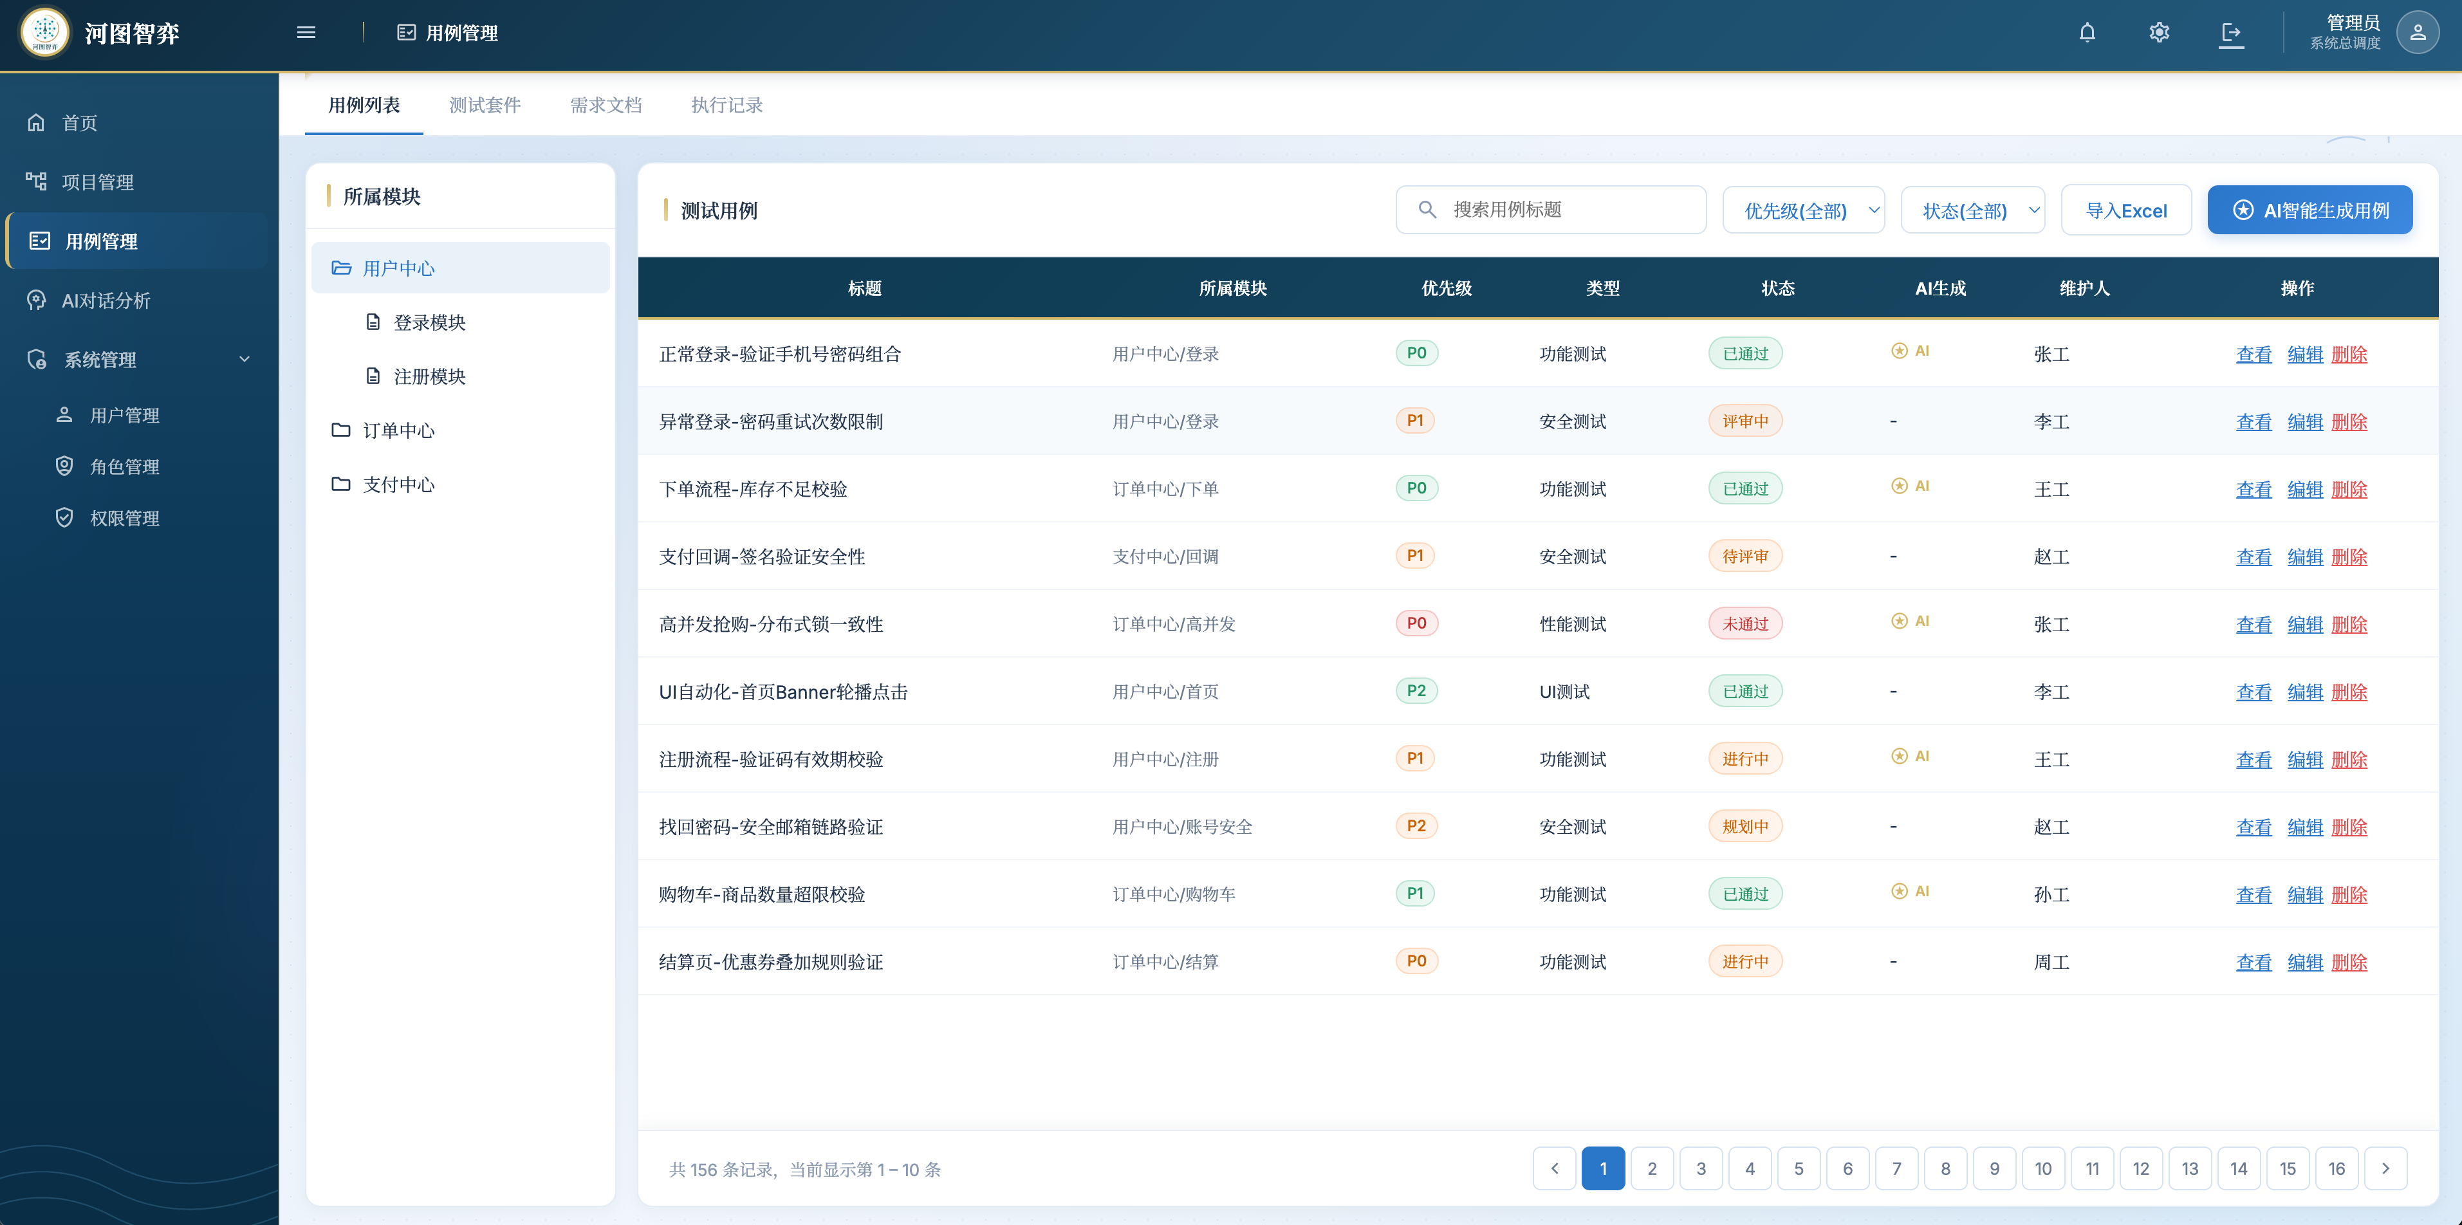Image resolution: width=2462 pixels, height=1225 pixels.
Task: Click the administrator avatar icon
Action: pyautogui.click(x=2418, y=32)
